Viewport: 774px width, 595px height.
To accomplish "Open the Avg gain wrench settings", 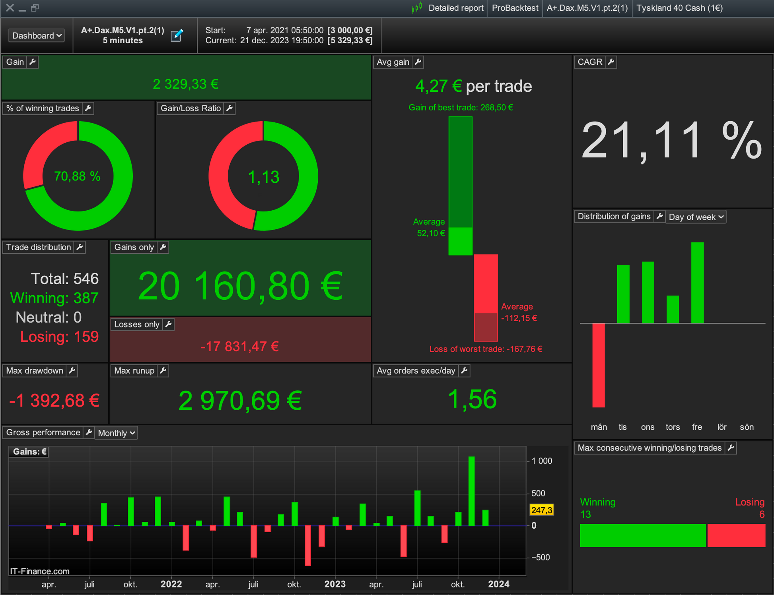I will pos(418,62).
